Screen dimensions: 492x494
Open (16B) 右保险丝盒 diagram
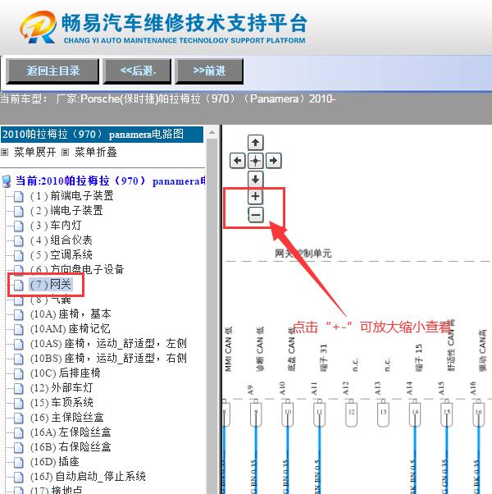(71, 447)
